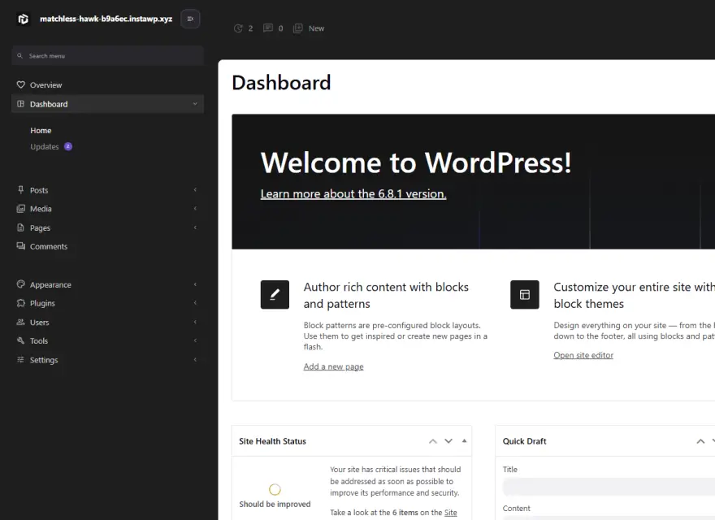Expand the Settings submenu arrow
Screen dimensions: 715x520
tap(195, 359)
